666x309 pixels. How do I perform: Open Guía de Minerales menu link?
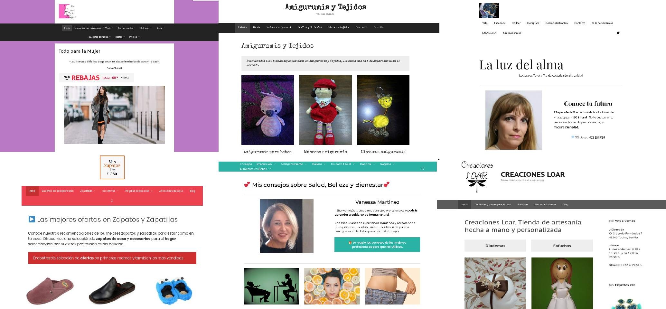pos(602,23)
